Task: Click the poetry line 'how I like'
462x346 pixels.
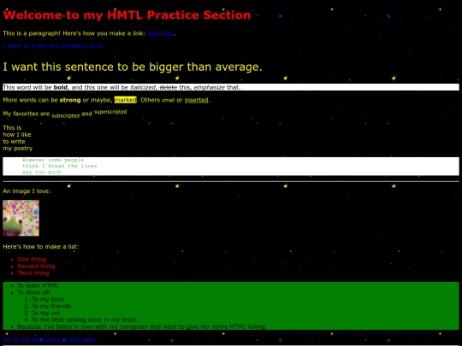Action: [x=17, y=134]
